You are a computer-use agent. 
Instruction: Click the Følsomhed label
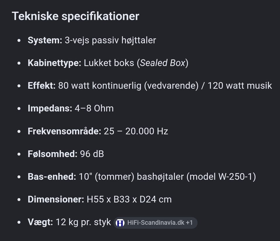52,154
